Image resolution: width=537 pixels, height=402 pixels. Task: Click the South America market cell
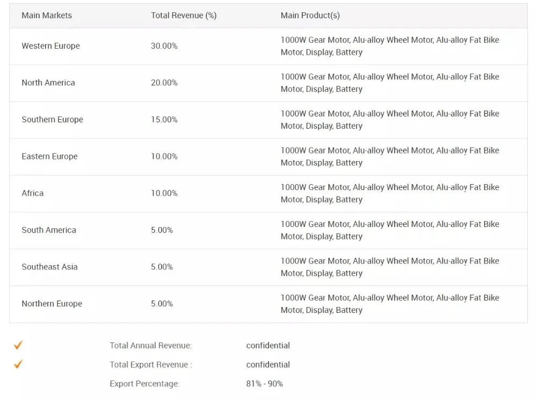coord(49,230)
